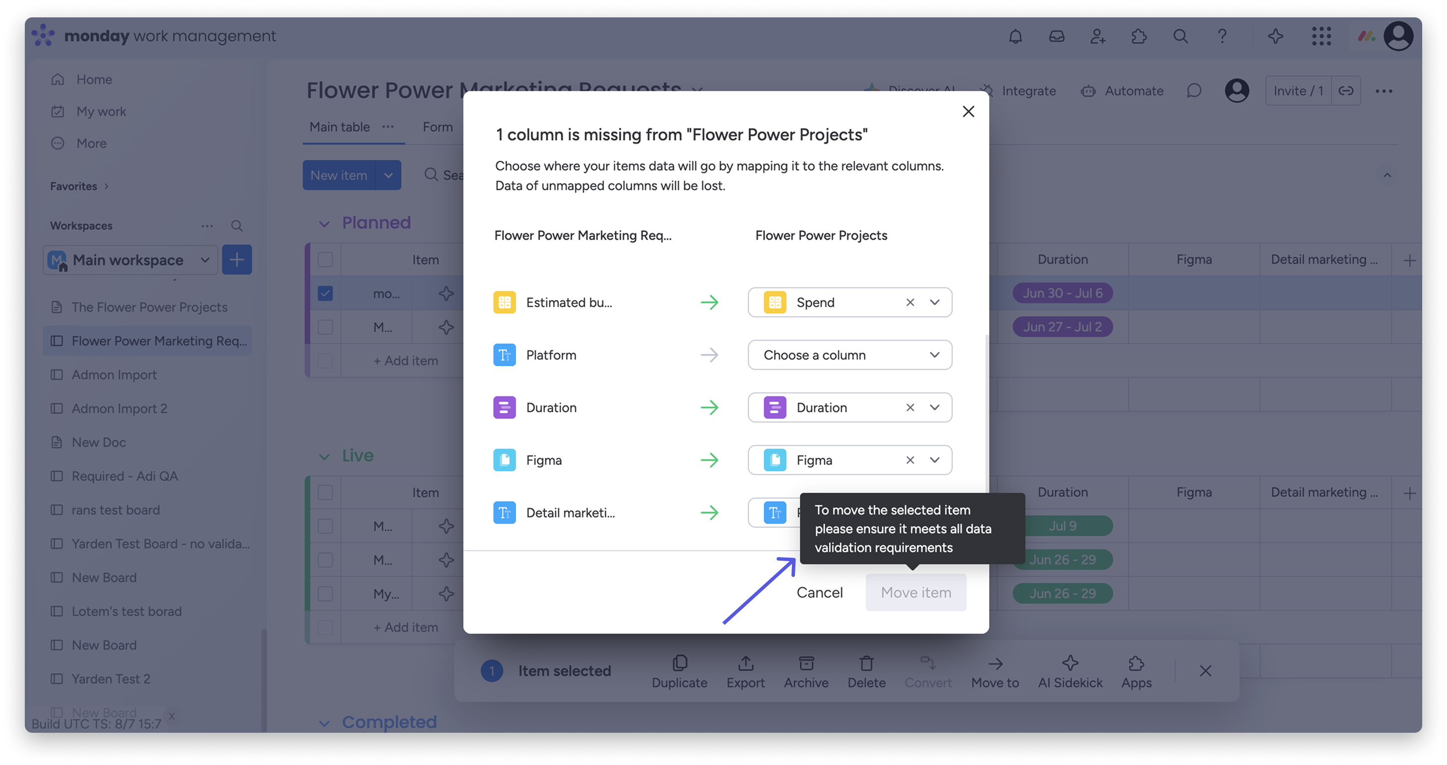This screenshot has height=765, width=1447.
Task: Search workspaces with sidebar magnifier
Action: [237, 226]
